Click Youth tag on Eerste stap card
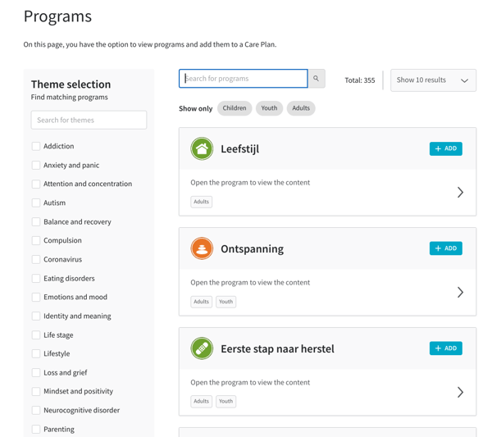Image resolution: width=492 pixels, height=437 pixels. tap(226, 401)
